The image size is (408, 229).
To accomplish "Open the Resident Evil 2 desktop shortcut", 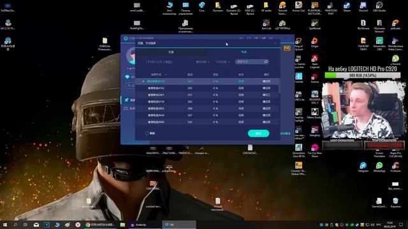I will tap(314, 97).
